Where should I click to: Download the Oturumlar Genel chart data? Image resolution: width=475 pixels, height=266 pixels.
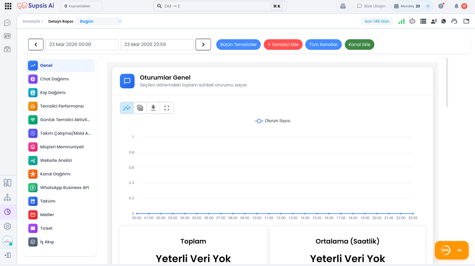tap(153, 108)
